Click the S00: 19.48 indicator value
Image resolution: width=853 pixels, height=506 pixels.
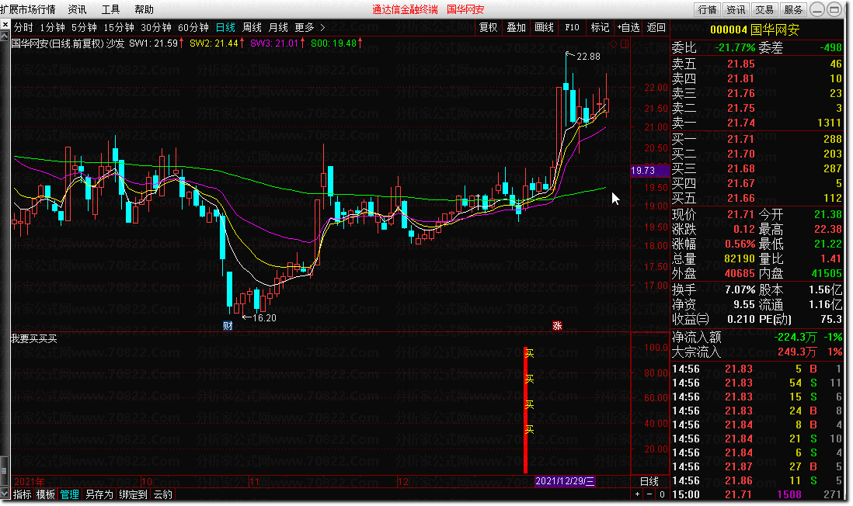(336, 43)
